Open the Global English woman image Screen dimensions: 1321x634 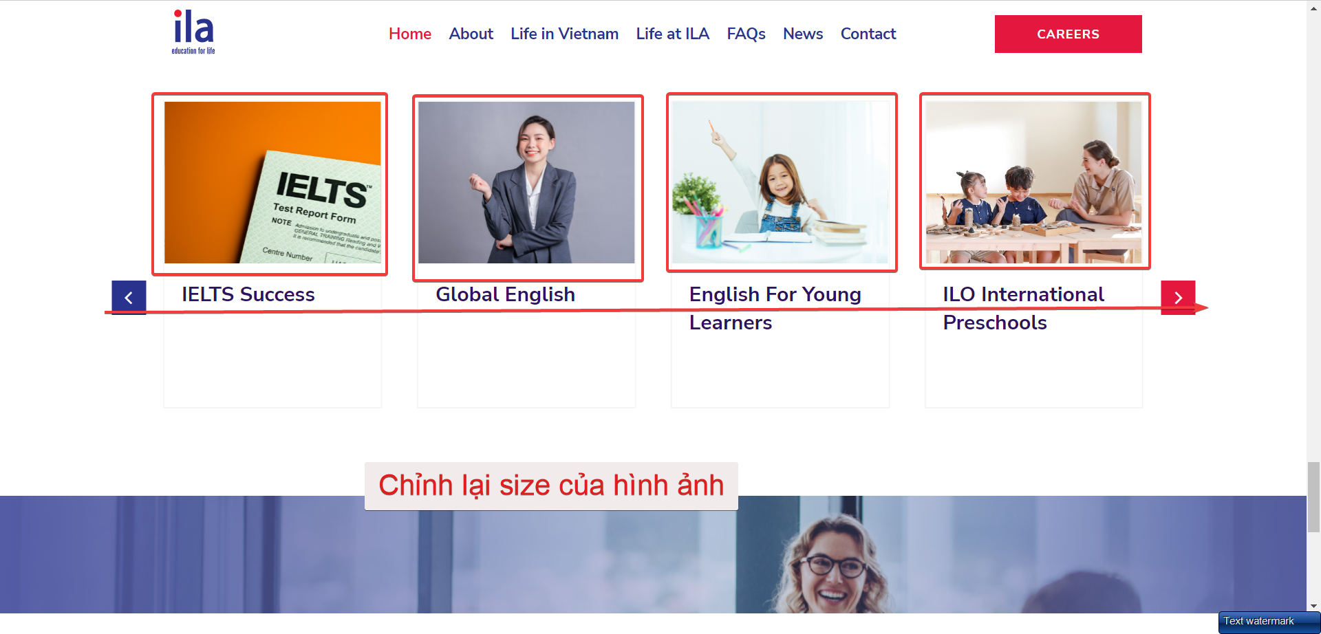[526, 182]
